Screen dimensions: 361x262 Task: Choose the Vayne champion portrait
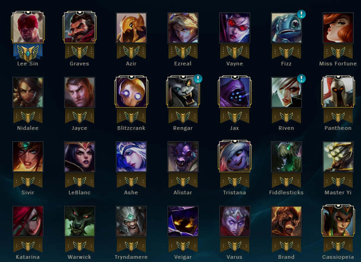(x=235, y=28)
